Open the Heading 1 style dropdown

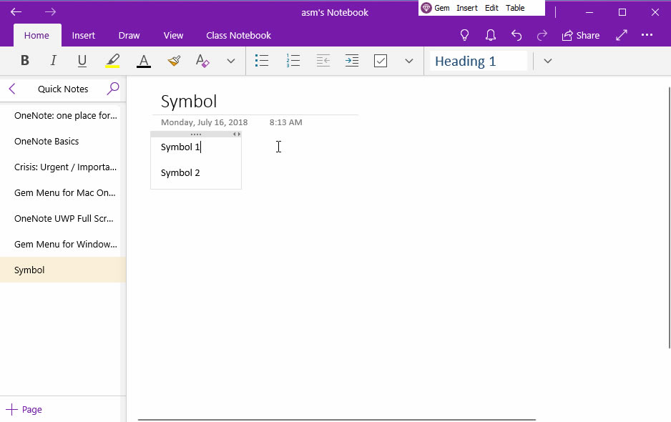(x=547, y=61)
